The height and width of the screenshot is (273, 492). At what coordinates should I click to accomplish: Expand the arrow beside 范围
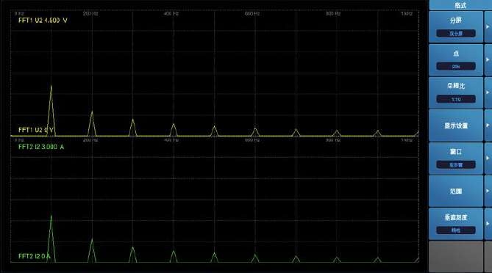(488, 191)
